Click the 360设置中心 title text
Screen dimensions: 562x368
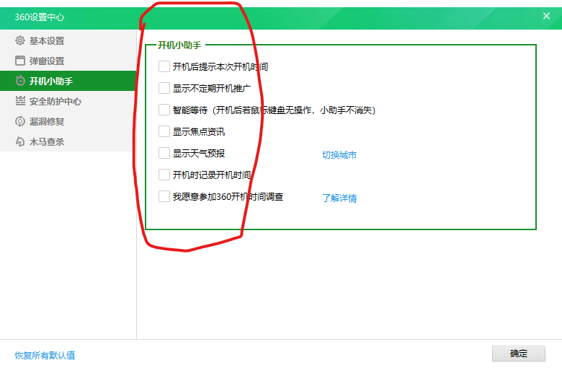(40, 17)
